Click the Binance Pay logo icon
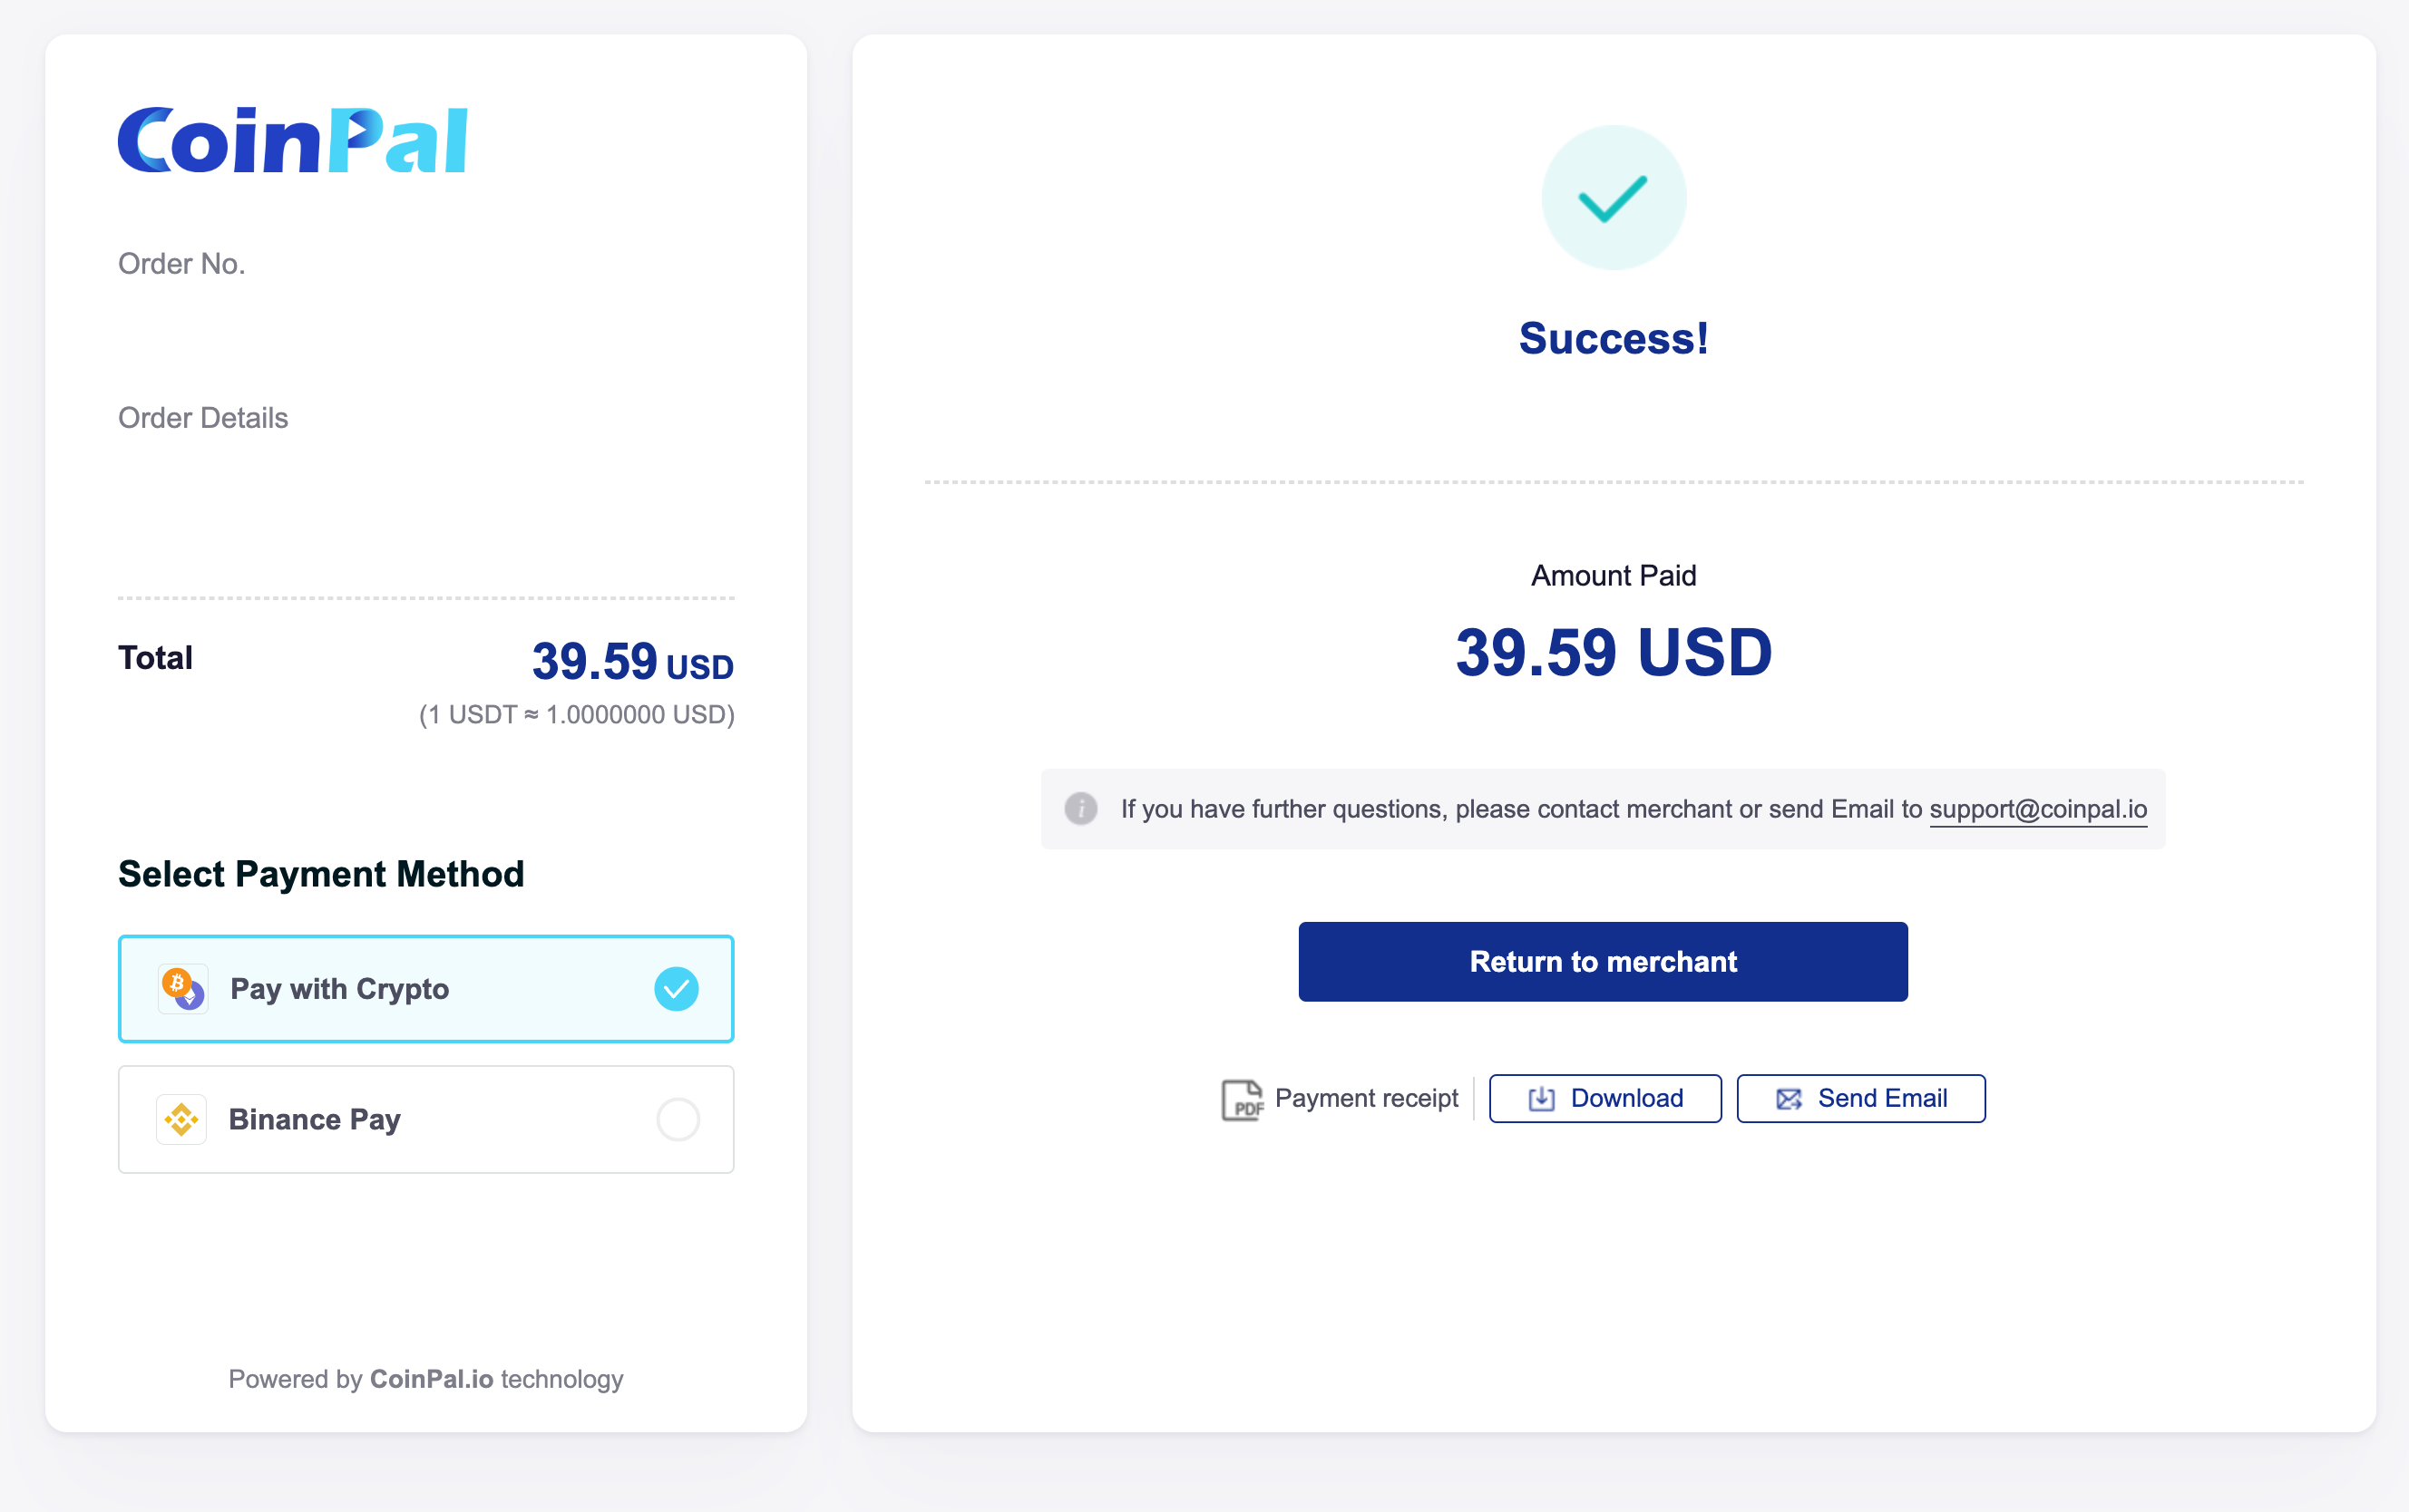2409x1512 pixels. [x=182, y=1119]
